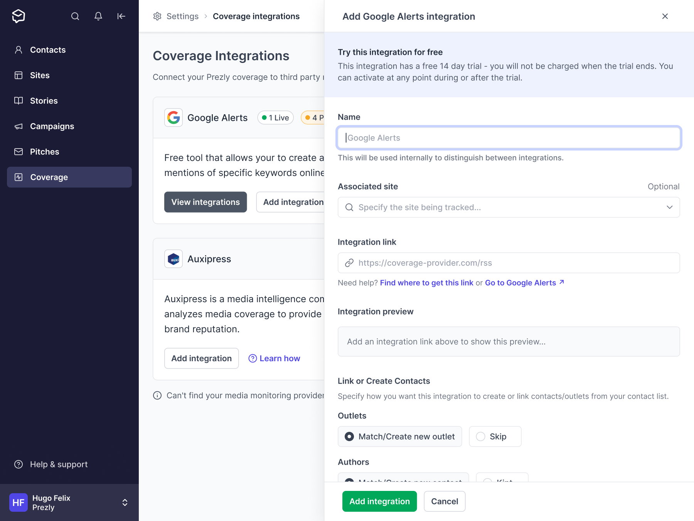Open the Coverage menu item
694x521 pixels.
[69, 177]
